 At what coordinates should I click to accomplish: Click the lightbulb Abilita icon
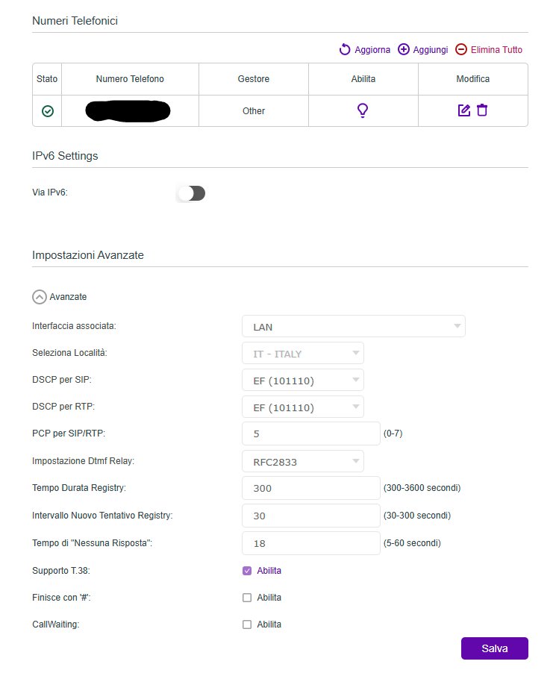[363, 110]
